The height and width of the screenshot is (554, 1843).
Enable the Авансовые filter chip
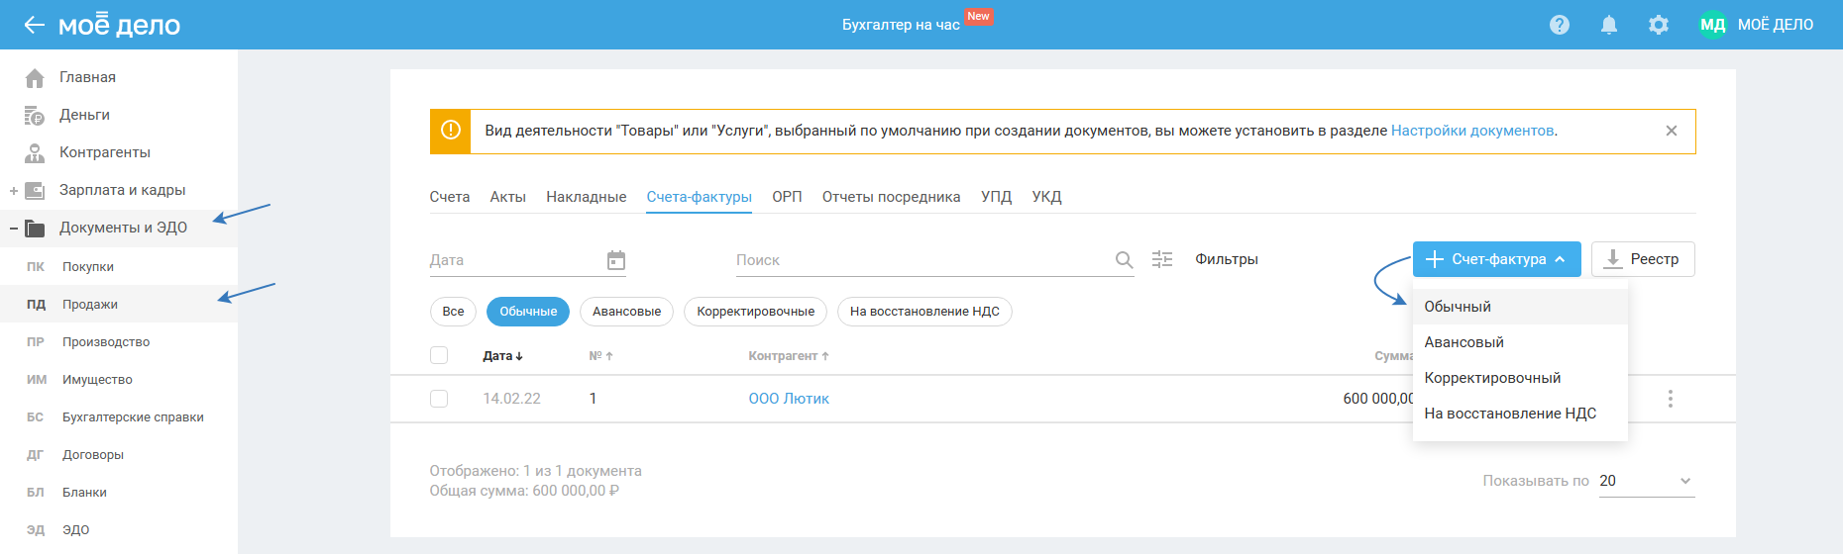(626, 312)
